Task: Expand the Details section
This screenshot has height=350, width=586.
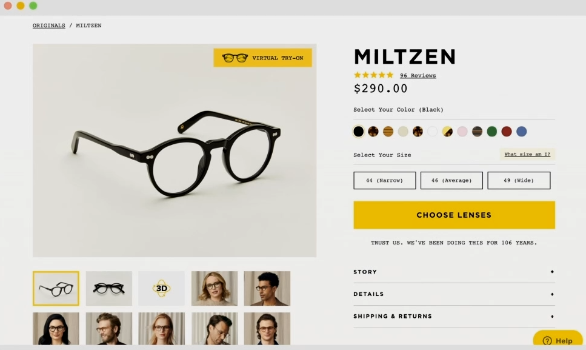Action: (x=454, y=294)
